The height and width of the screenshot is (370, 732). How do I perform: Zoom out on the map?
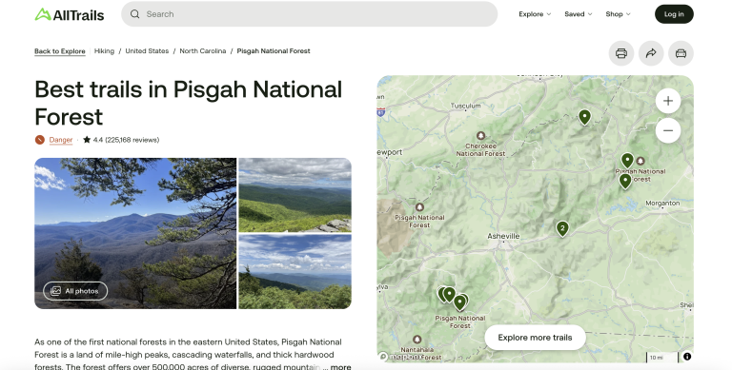click(x=668, y=130)
